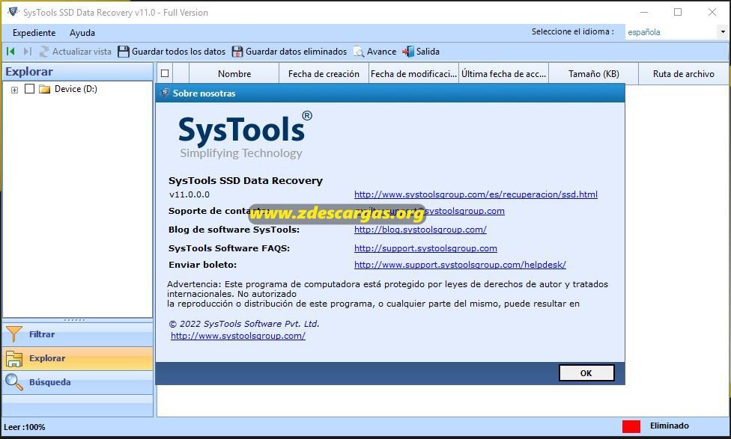Screen dimensions: 731x439
Task: Sort by Nombre column header
Action: pos(234,73)
